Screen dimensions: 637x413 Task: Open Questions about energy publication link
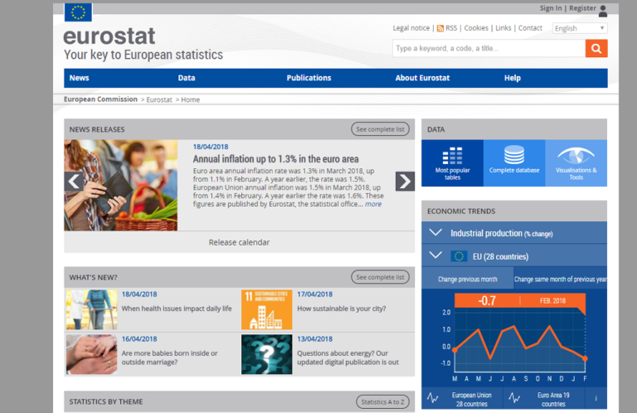pyautogui.click(x=348, y=357)
